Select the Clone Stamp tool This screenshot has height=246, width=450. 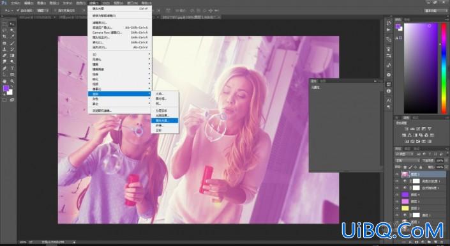tap(4, 49)
